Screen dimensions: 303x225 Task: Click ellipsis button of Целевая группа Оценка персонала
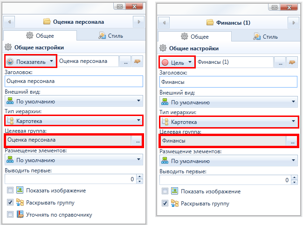[138, 141]
